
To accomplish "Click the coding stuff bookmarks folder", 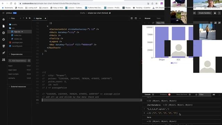I will [31, 8].
